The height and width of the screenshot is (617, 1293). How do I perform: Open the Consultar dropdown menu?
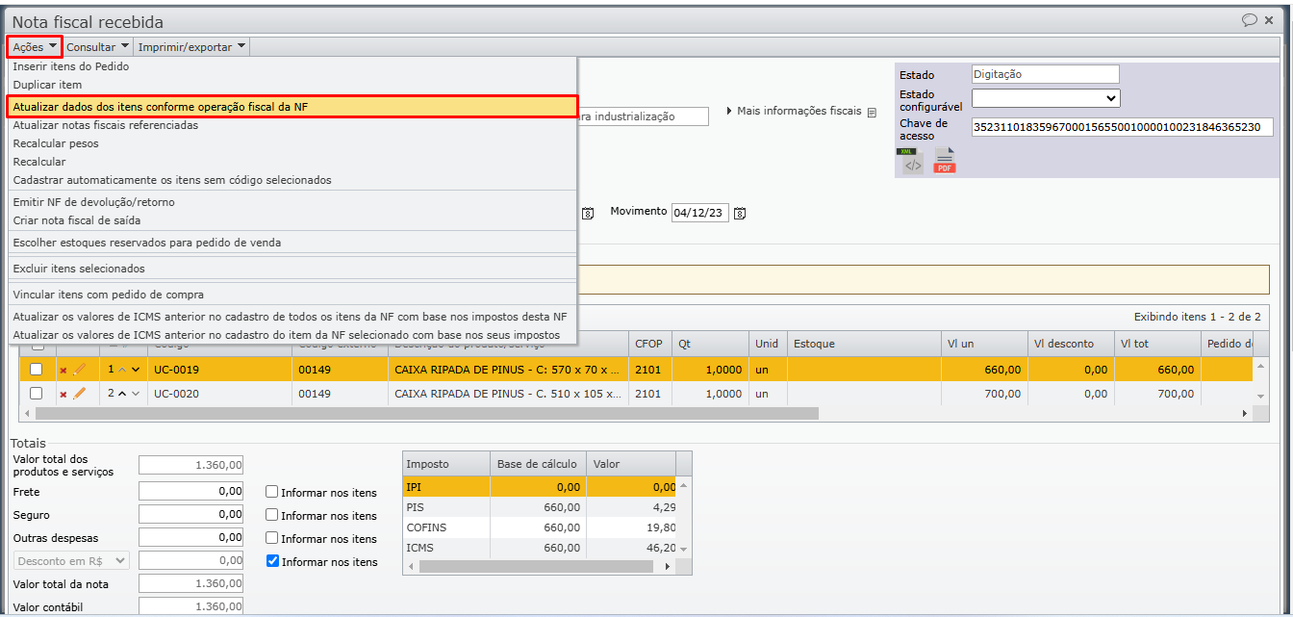coord(97,46)
